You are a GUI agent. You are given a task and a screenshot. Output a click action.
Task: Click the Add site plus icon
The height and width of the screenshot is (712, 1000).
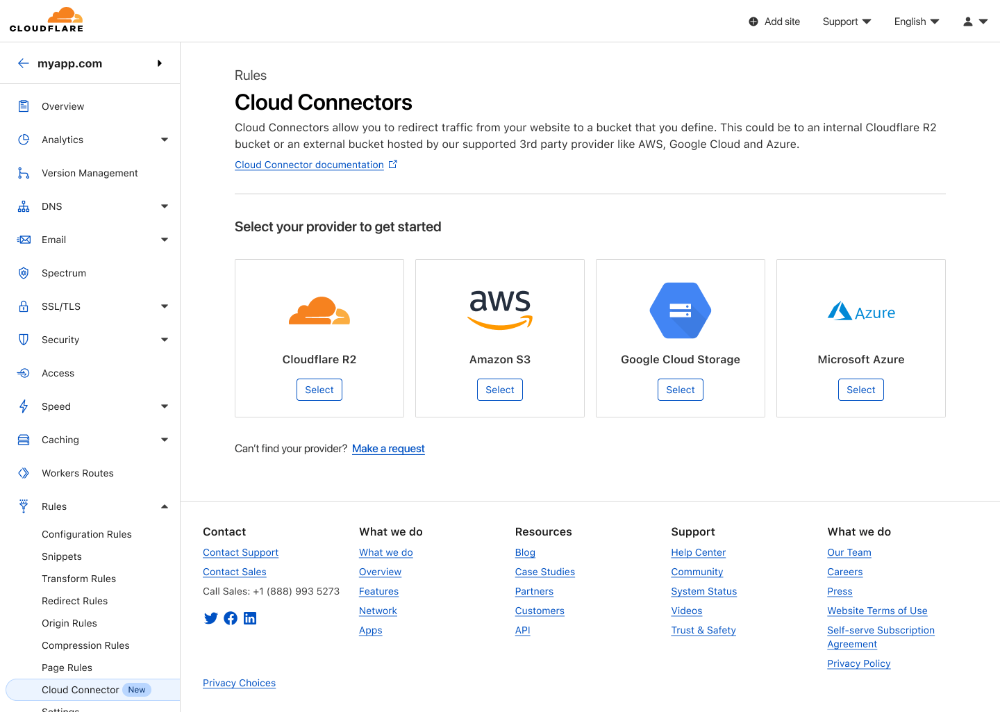point(753,22)
